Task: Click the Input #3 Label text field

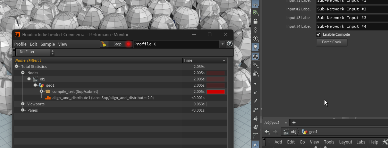Action: 351,18
